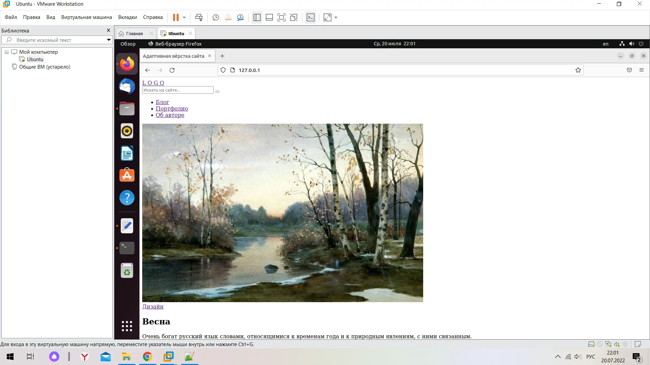650x365 pixels.
Task: Launch Firefox from the Ubuntu dock
Action: tap(127, 64)
